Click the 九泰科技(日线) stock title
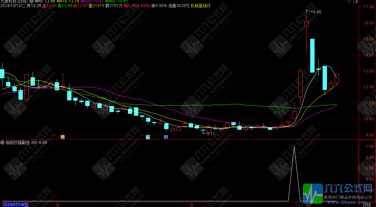376x207 pixels. (13, 2)
